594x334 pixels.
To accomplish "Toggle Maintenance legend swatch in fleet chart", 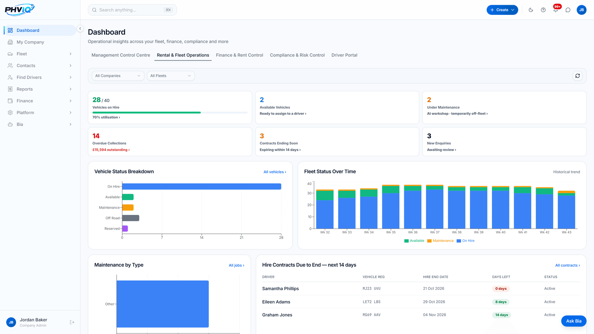I will (x=430, y=241).
